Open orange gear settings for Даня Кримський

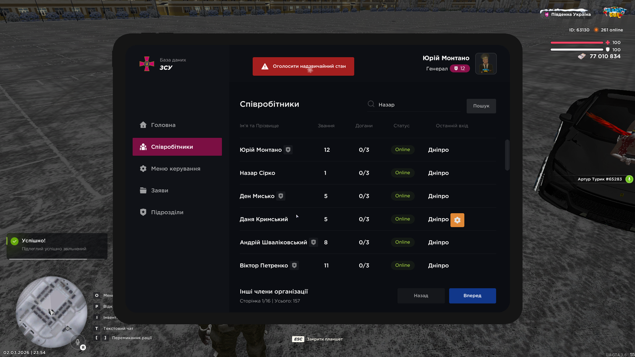(457, 220)
